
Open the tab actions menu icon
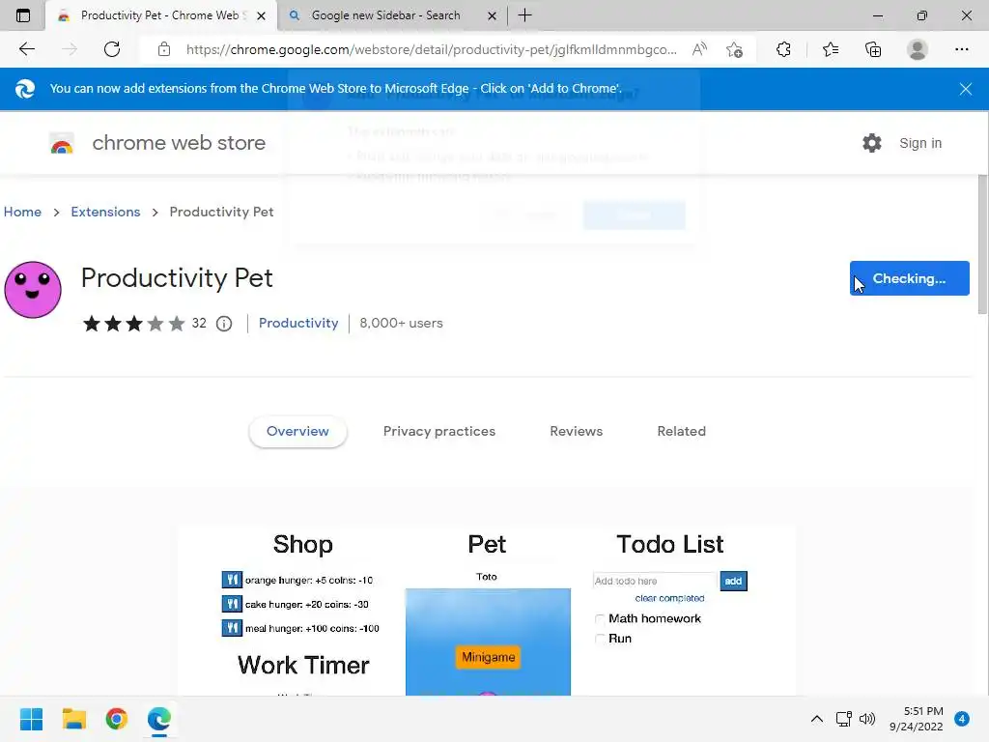point(23,15)
